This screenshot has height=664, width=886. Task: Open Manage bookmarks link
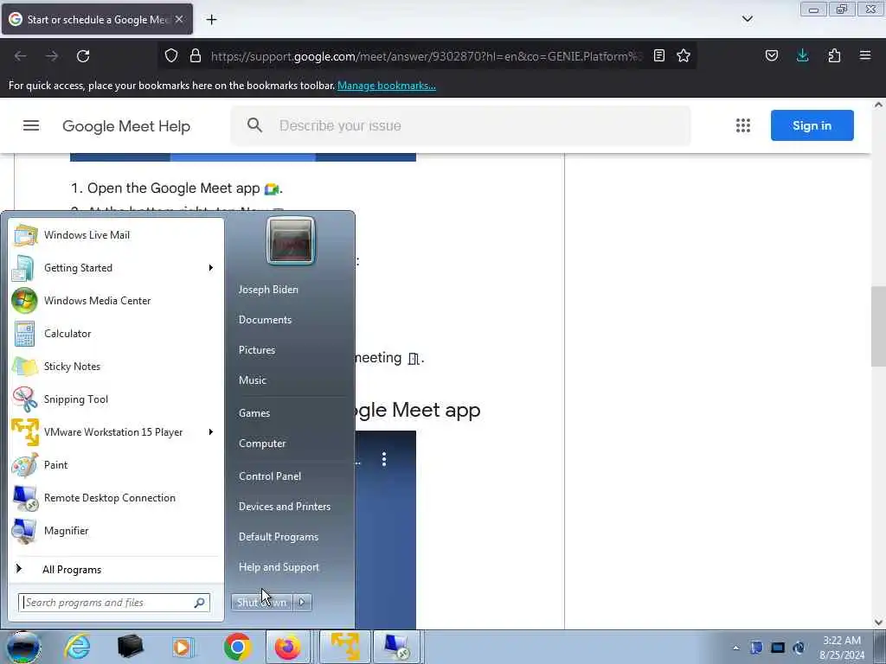click(387, 86)
